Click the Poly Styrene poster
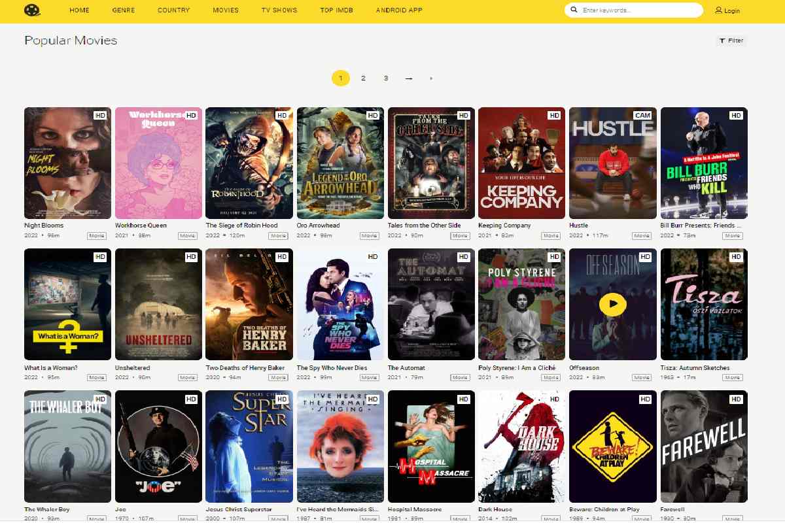 tap(522, 305)
